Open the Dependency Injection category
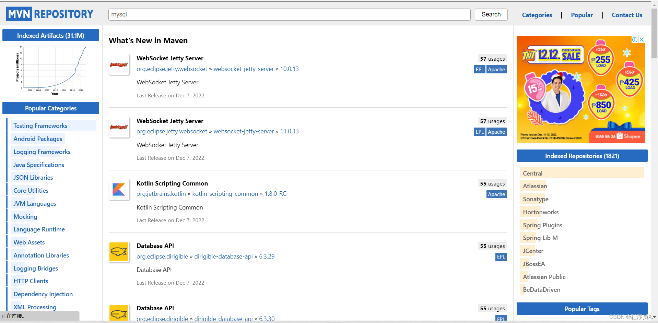The height and width of the screenshot is (323, 658). [x=43, y=294]
